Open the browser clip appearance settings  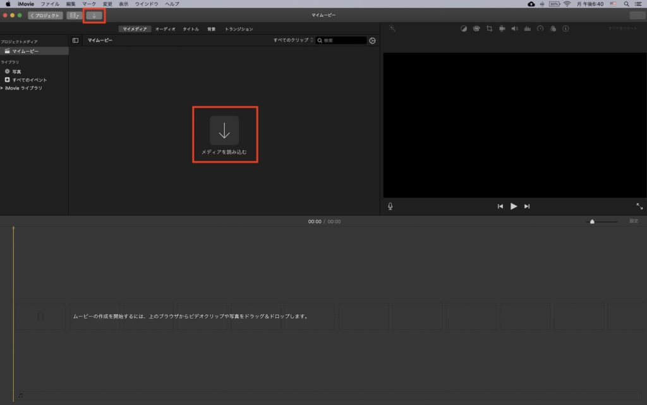coord(372,40)
